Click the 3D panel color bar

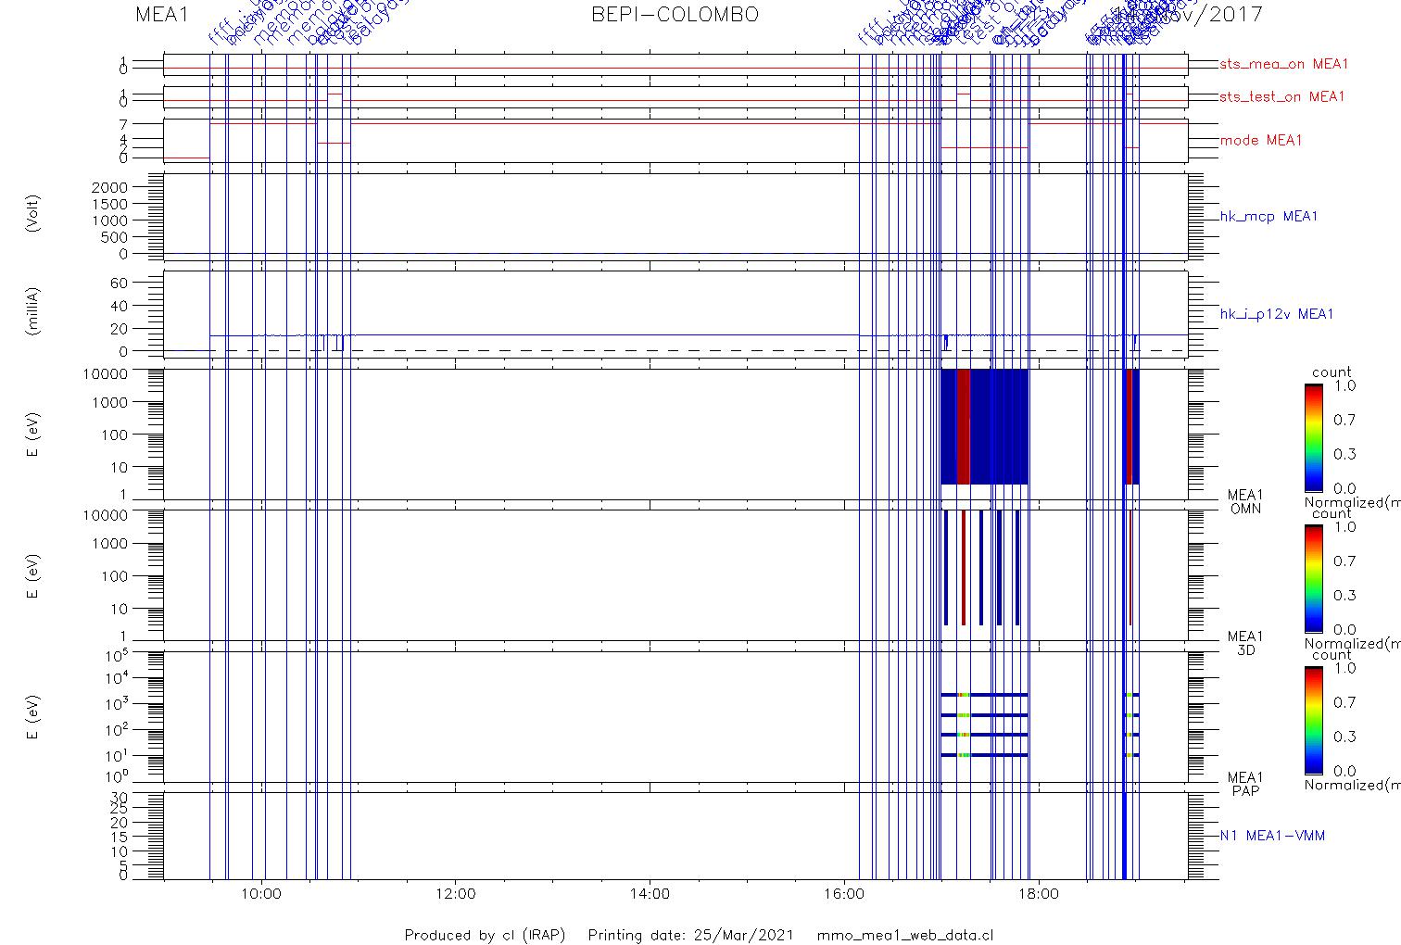[x=1313, y=578]
